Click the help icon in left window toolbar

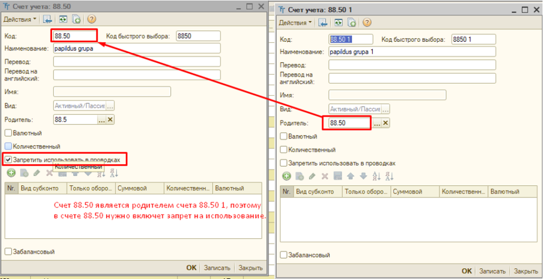91,19
